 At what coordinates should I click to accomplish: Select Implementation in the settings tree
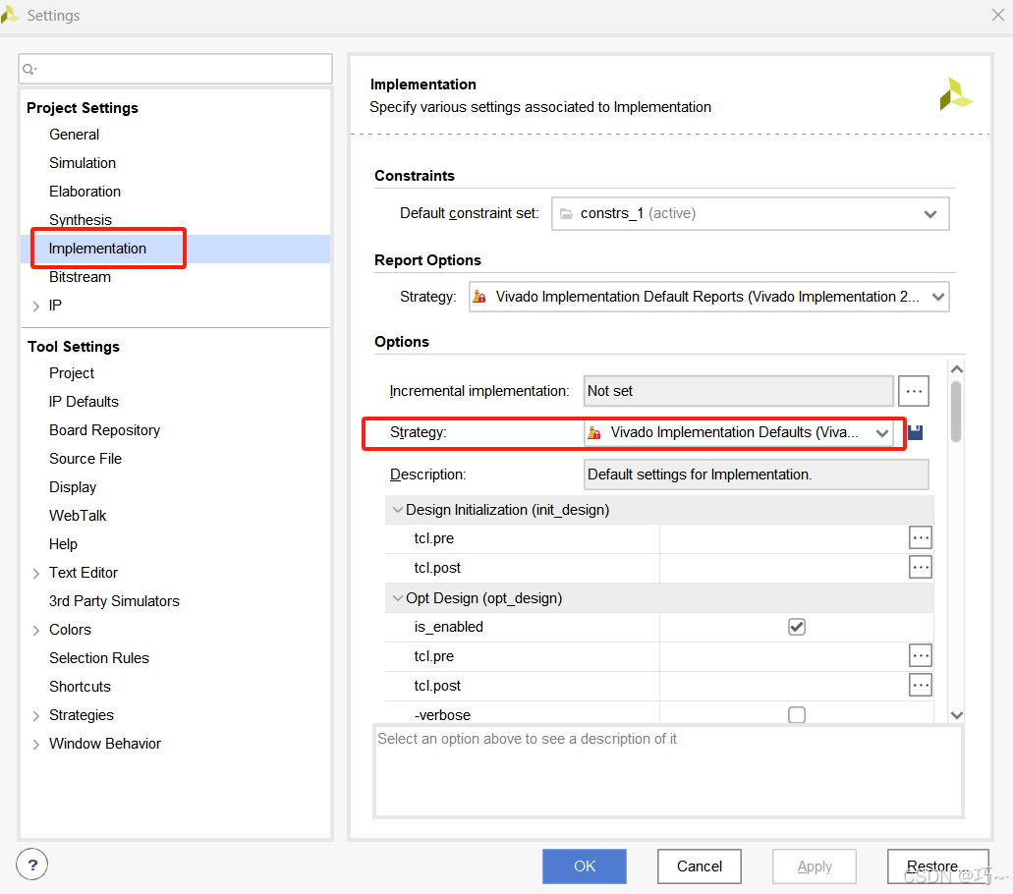pyautogui.click(x=97, y=248)
